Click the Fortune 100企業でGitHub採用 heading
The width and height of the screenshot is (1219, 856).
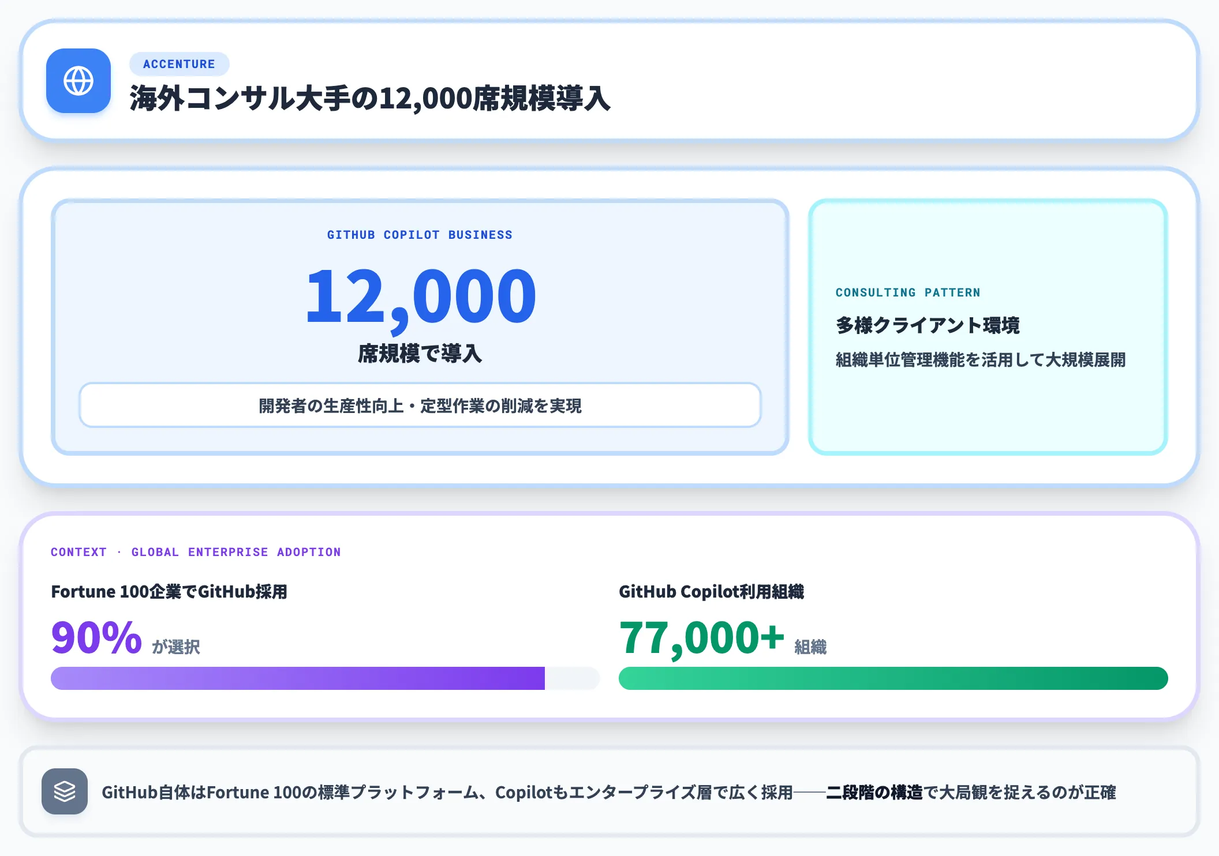click(x=169, y=592)
